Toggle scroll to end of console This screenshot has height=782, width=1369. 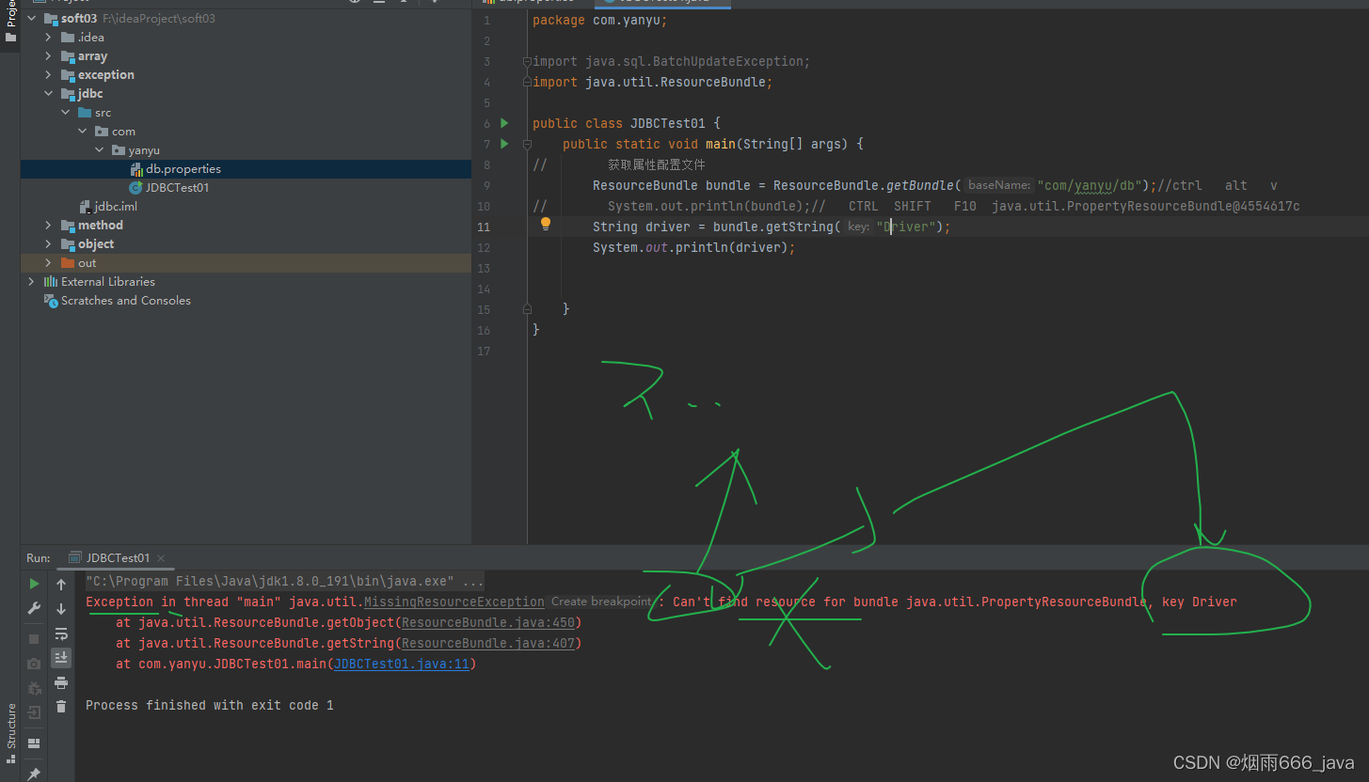[61, 657]
